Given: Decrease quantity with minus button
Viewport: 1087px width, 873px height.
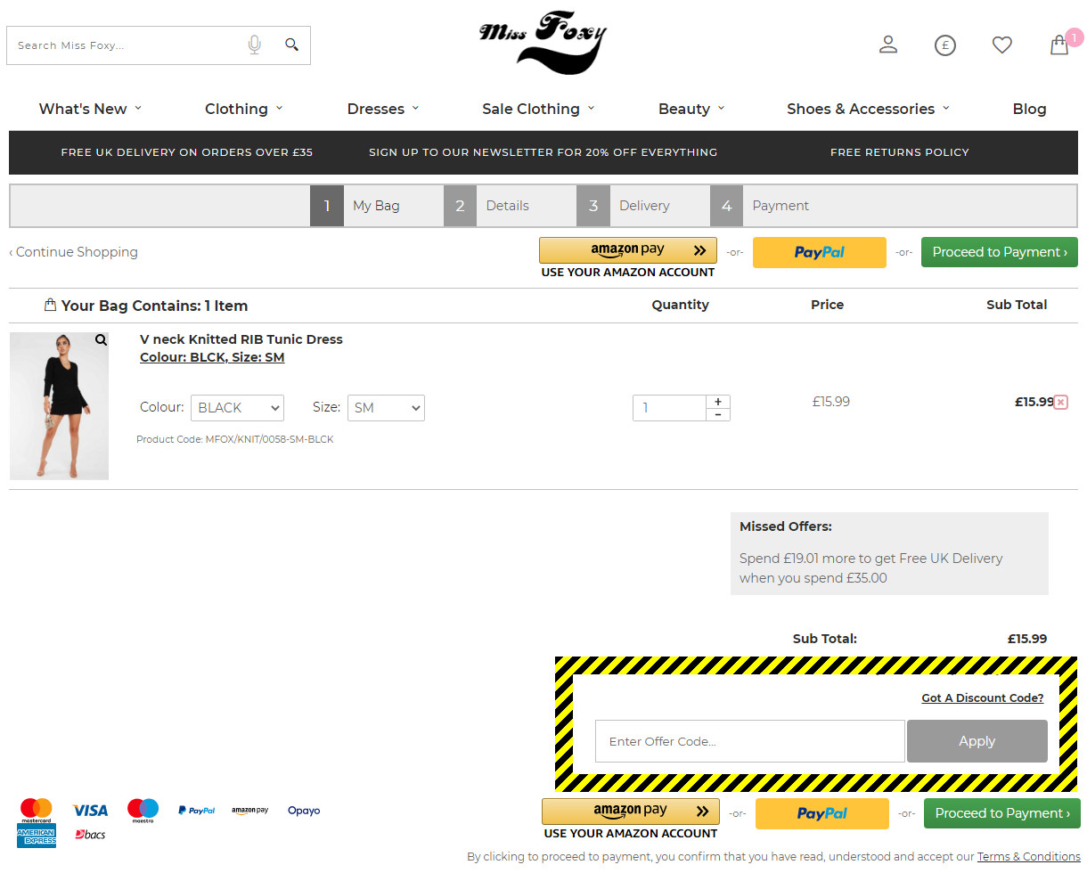Looking at the screenshot, I should [x=717, y=414].
